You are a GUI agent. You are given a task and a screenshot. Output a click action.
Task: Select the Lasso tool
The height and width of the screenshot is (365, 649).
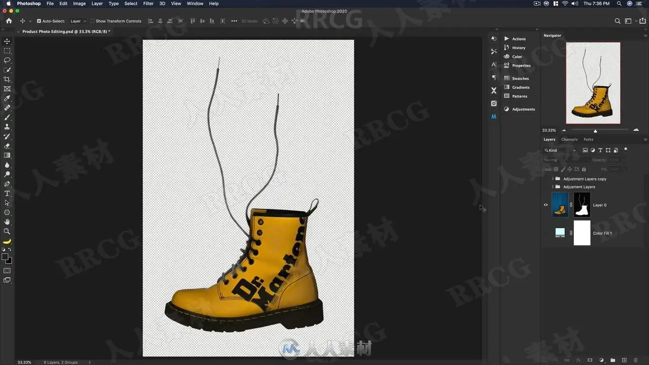(7, 60)
